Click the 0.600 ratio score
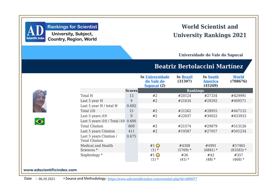277x196 pixels. click(x=132, y=121)
